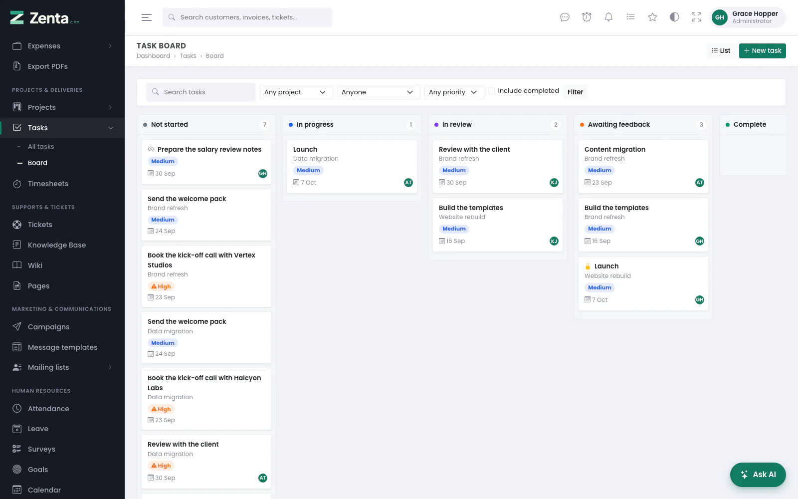The height and width of the screenshot is (499, 798).
Task: Open the Attendance clock icon
Action: [x=17, y=409]
